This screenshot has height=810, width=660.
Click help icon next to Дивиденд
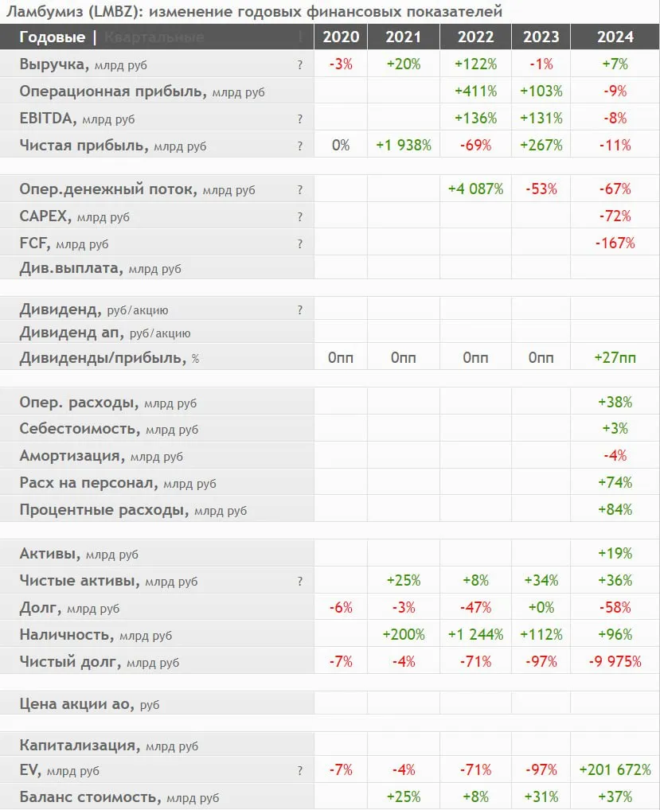click(x=300, y=310)
